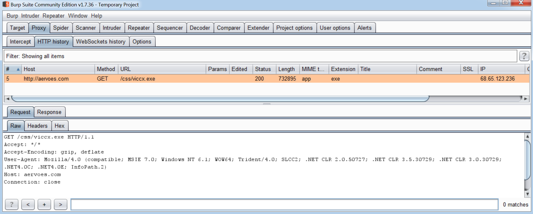Viewport: 533px width, 214px height.
Task: Select the HTTP history sub-tab
Action: pos(53,42)
